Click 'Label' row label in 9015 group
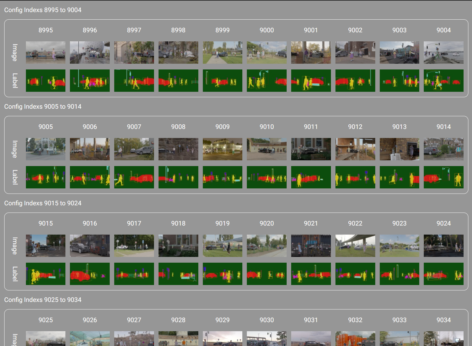The height and width of the screenshot is (346, 472). (x=15, y=274)
